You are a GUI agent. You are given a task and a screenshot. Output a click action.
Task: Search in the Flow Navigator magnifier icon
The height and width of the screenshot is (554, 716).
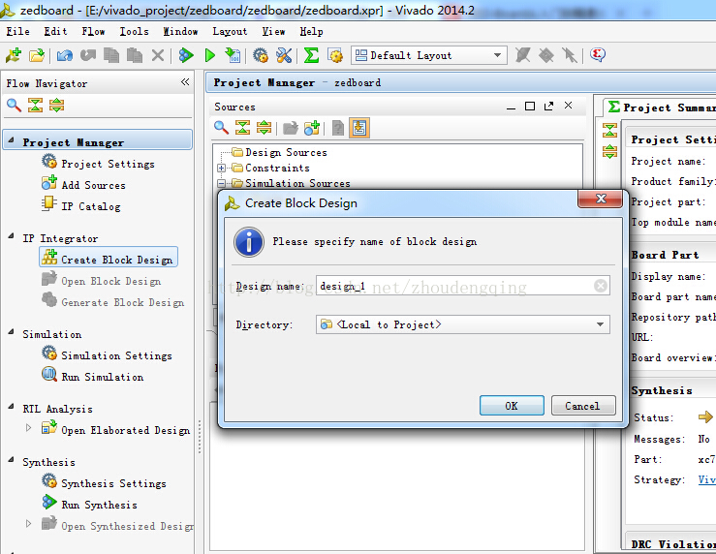(14, 105)
